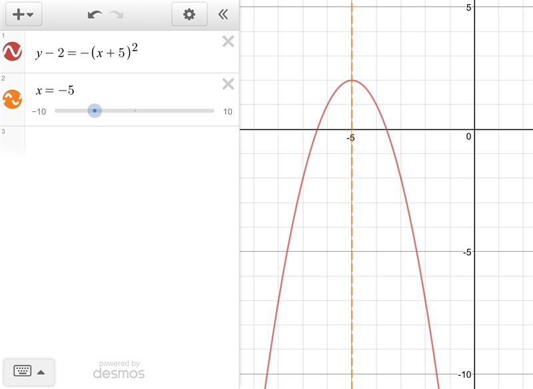Click the y-2=-(x+5)^2 expression field
This screenshot has height=389, width=533.
(x=87, y=52)
